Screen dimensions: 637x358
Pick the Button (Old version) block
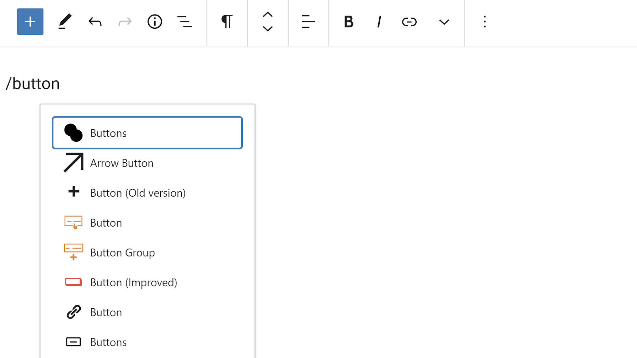[x=138, y=193]
